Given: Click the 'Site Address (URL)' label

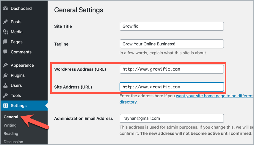Looking at the screenshot, I should pyautogui.click(x=73, y=87).
